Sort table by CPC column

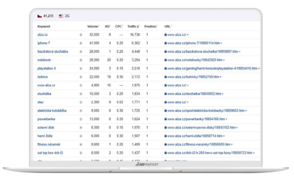[118, 27]
